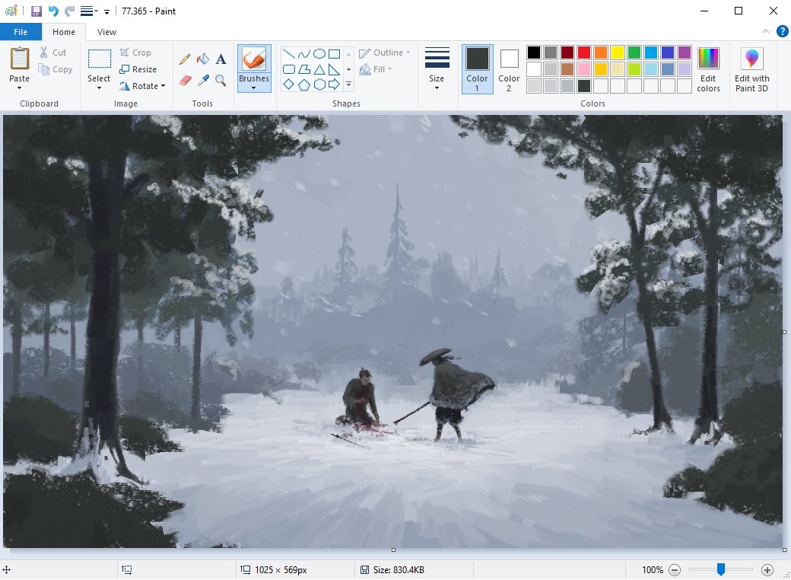Select the Fill with color bucket tool
Viewport: 791px width, 580px height.
pos(202,59)
